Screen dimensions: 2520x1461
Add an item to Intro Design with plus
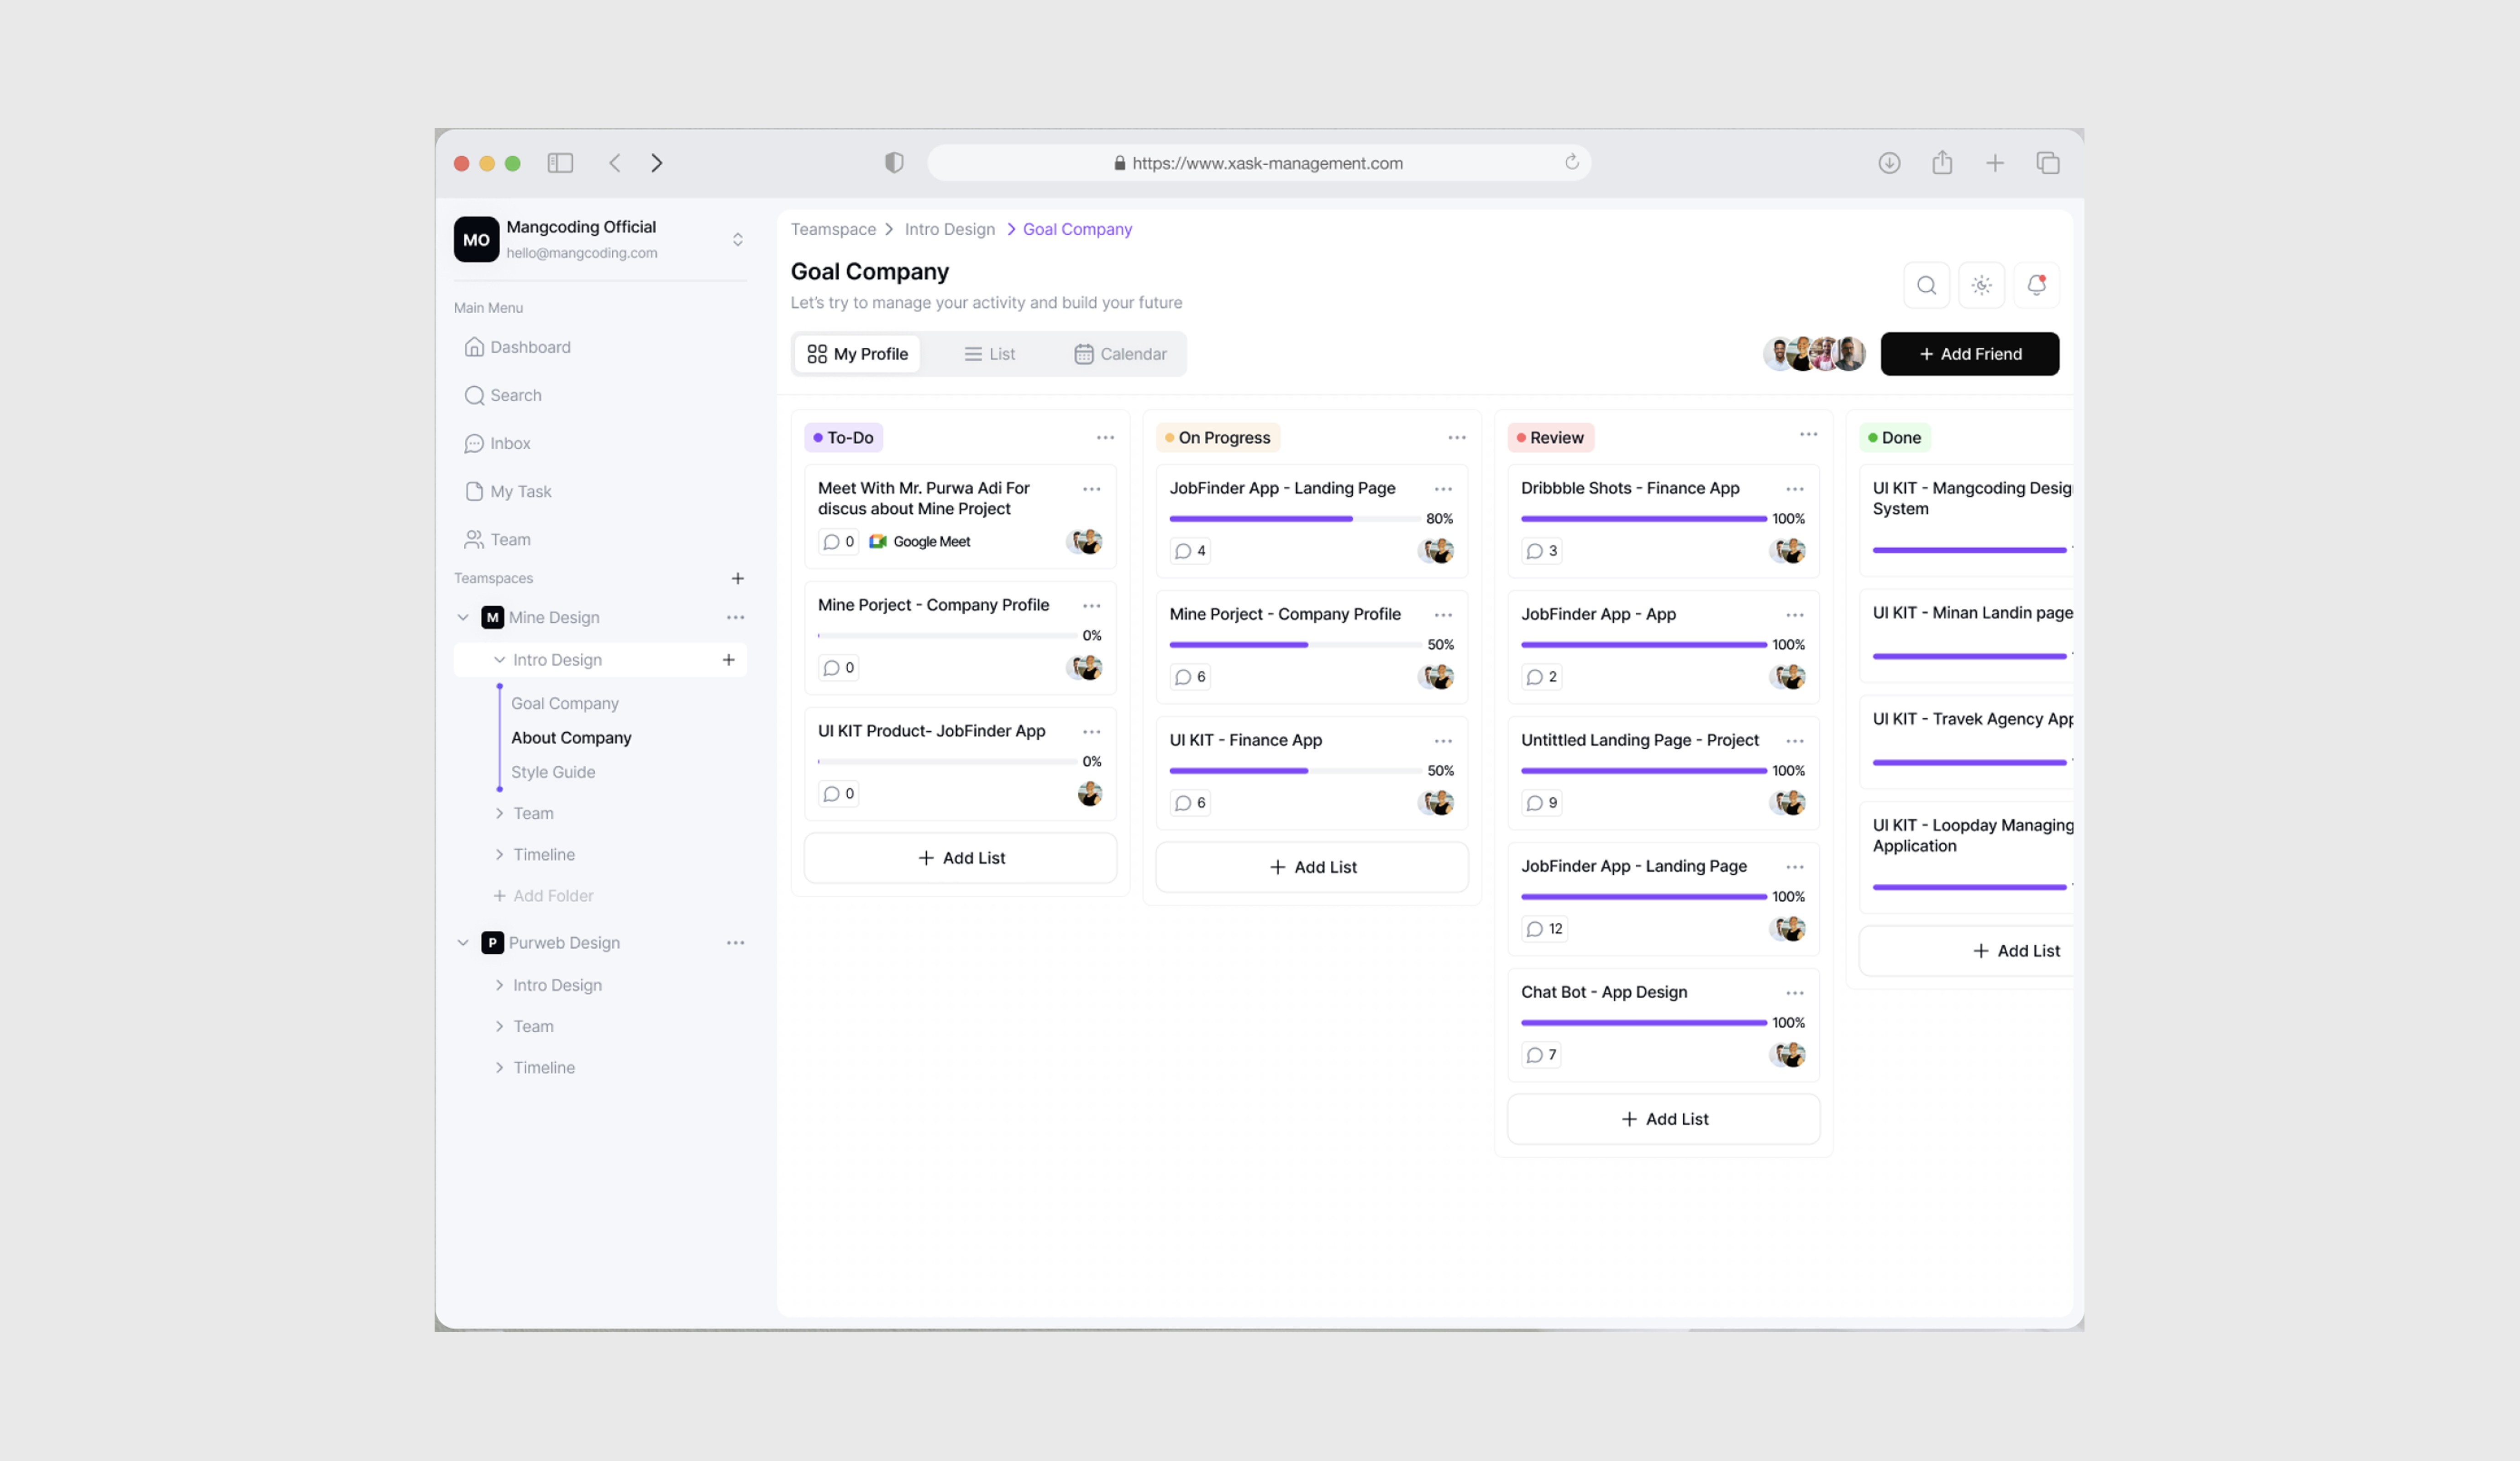pos(729,660)
